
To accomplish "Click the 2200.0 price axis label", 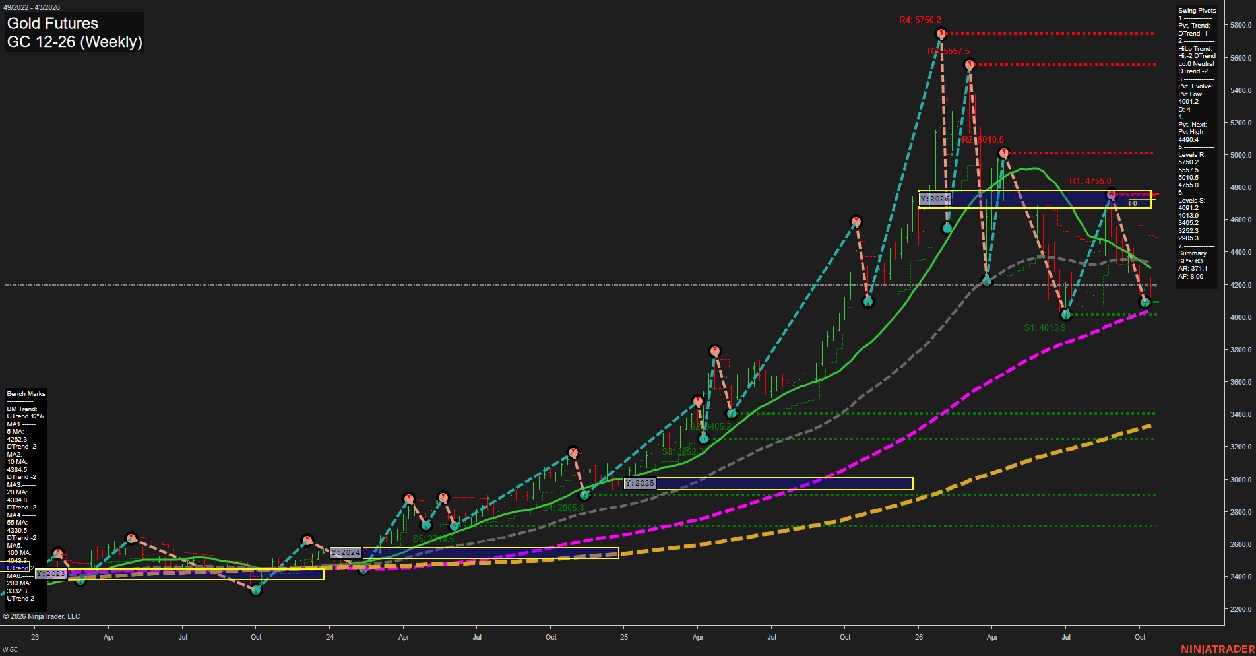I will pos(1240,609).
